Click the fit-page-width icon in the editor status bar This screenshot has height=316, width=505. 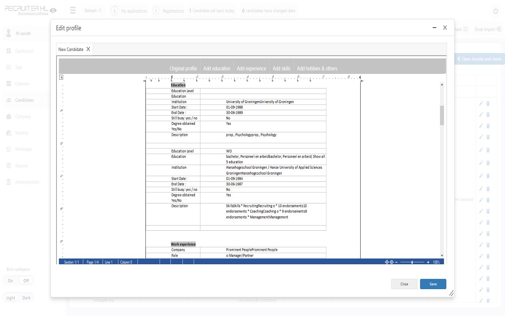point(392,262)
